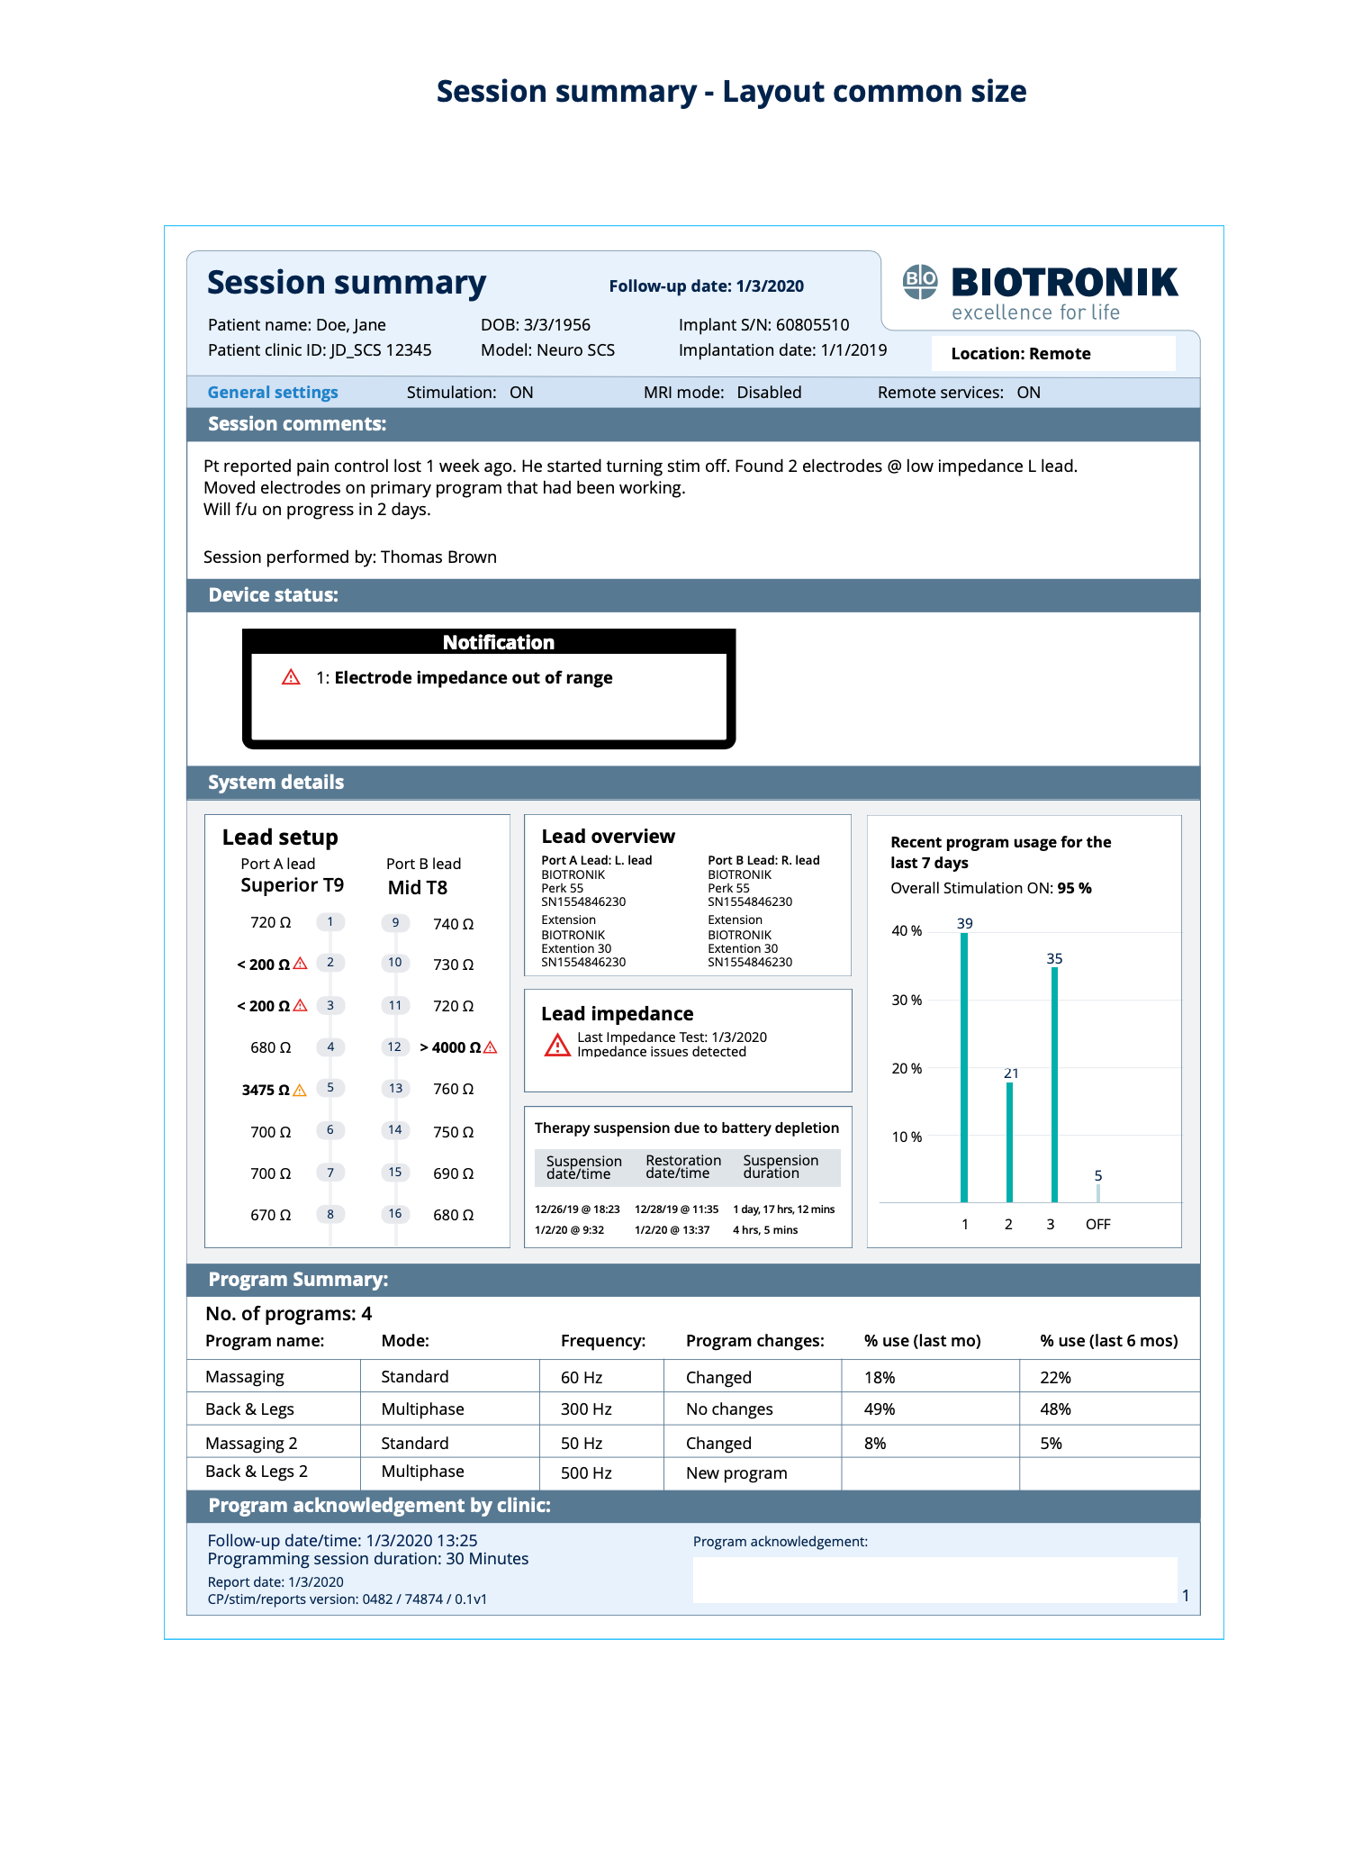Click the Device status section header
This screenshot has width=1372, height=1866.
tap(693, 595)
